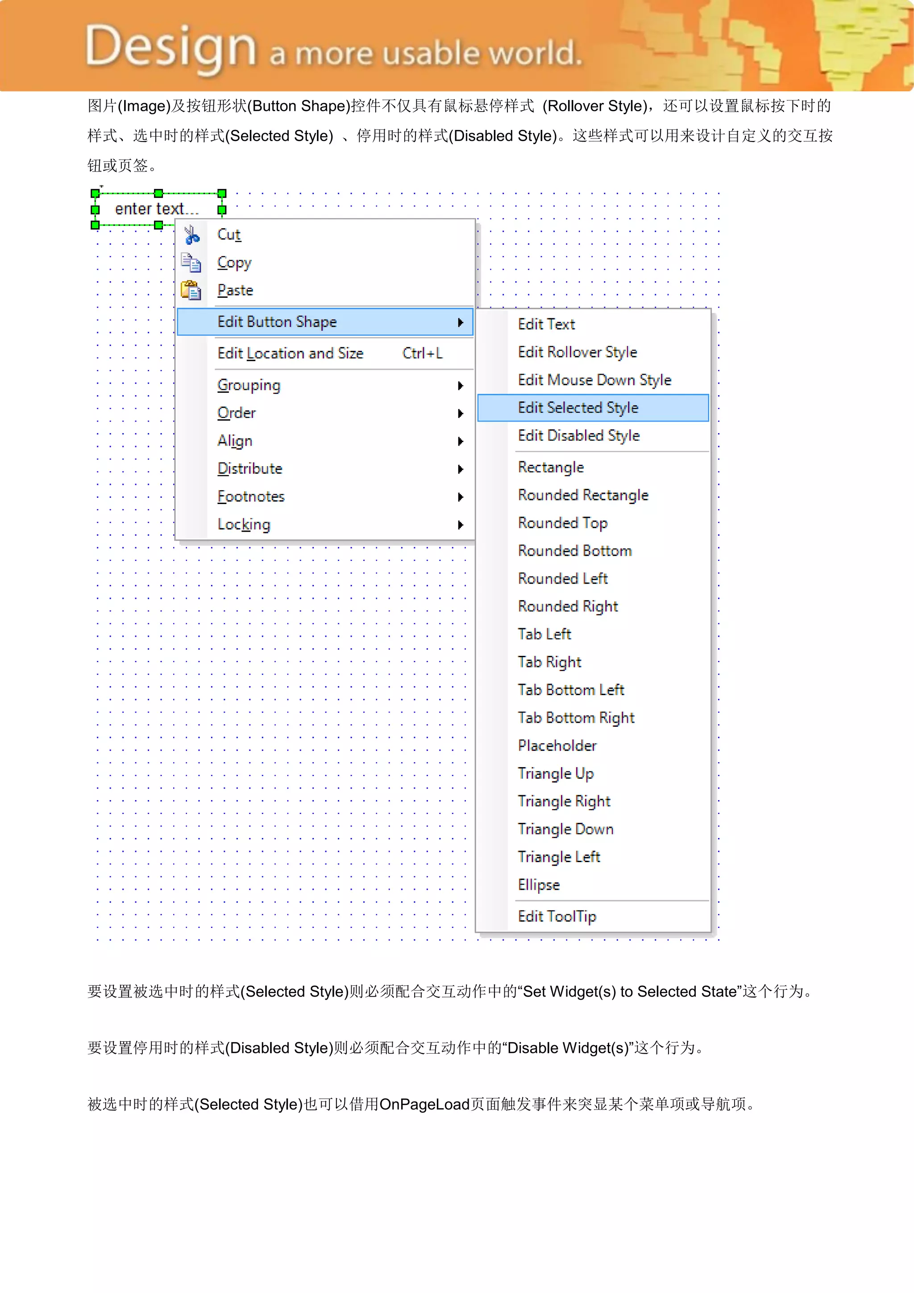Image resolution: width=914 pixels, height=1293 pixels.
Task: Expand the Align submenu arrow
Action: click(x=461, y=442)
